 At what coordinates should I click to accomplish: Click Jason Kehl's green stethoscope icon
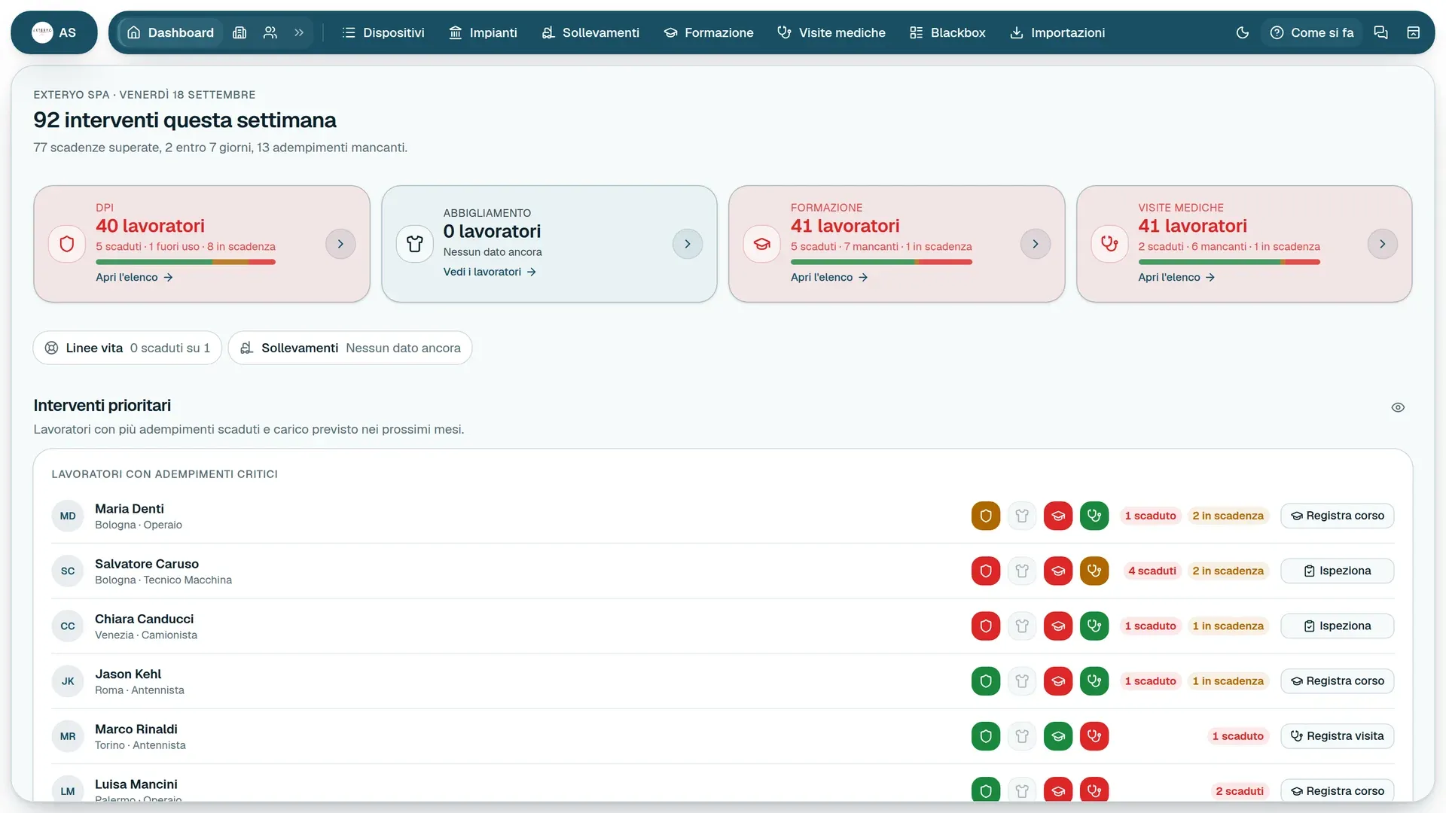(x=1094, y=681)
